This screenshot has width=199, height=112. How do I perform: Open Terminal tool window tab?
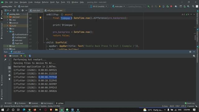[33, 103]
